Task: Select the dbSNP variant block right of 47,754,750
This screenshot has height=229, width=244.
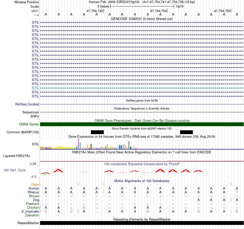Action: pos(186,132)
